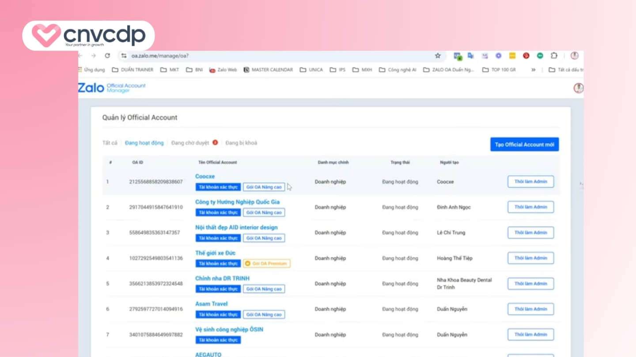Viewport: 636px width, 357px height.
Task: Click Thôi làm Admin for Vệ sinh công nghiệp ÔSIN
Action: 530,335
